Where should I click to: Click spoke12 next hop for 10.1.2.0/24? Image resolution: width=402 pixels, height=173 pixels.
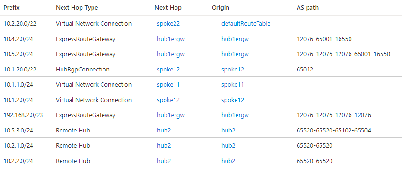168,100
